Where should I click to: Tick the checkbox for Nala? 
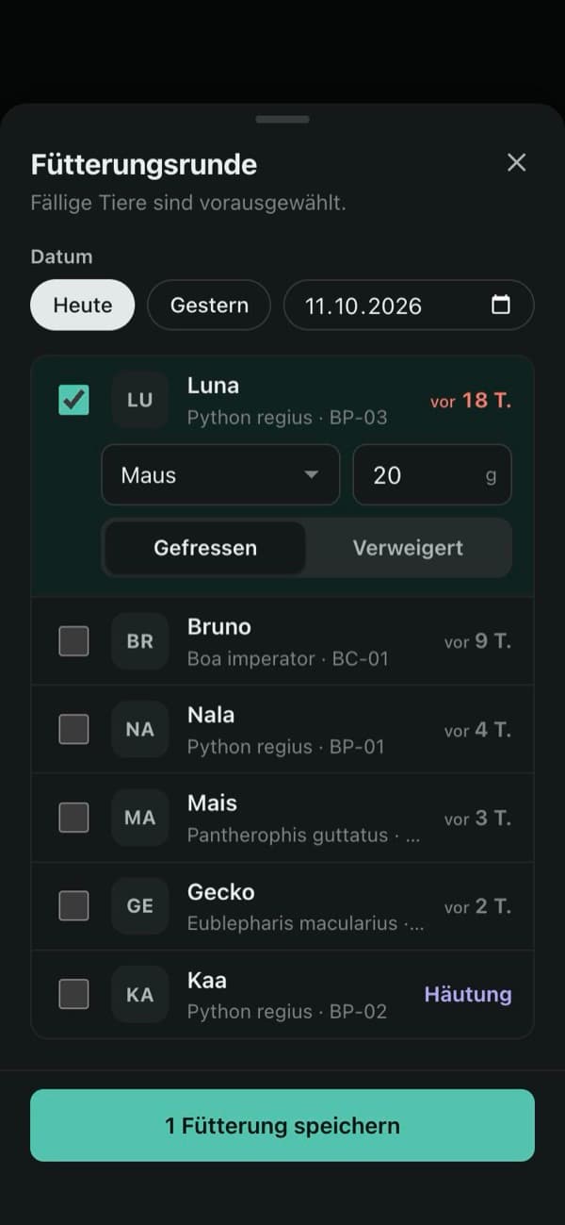[73, 729]
